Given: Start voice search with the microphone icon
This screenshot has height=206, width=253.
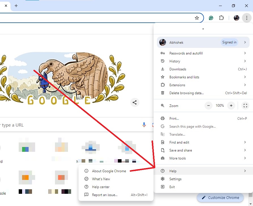Looking at the screenshot, I should 144,125.
